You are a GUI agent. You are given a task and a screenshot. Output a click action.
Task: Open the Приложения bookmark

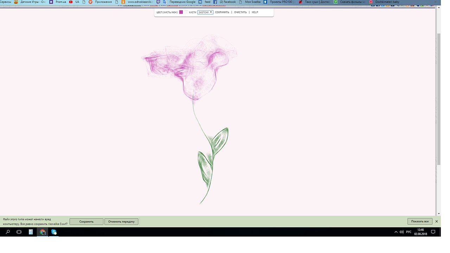[100, 2]
